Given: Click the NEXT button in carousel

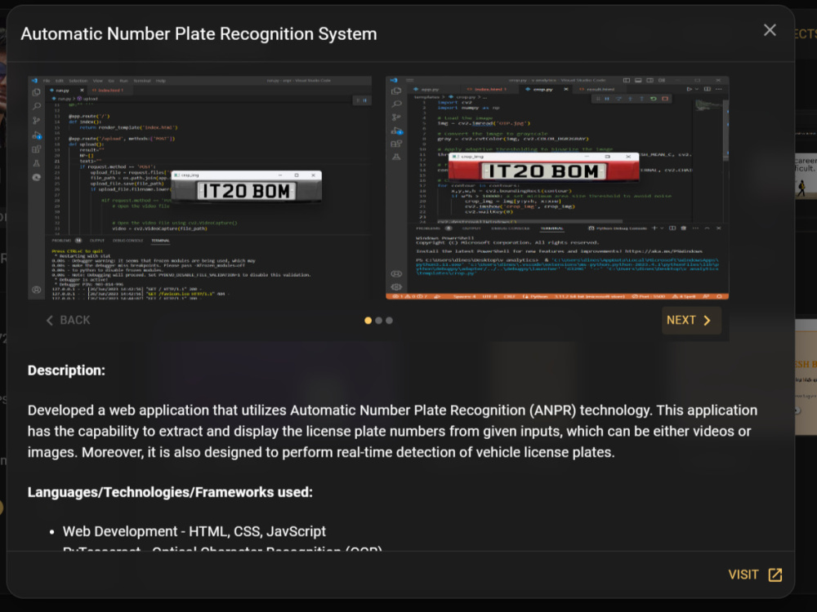Looking at the screenshot, I should click(691, 320).
